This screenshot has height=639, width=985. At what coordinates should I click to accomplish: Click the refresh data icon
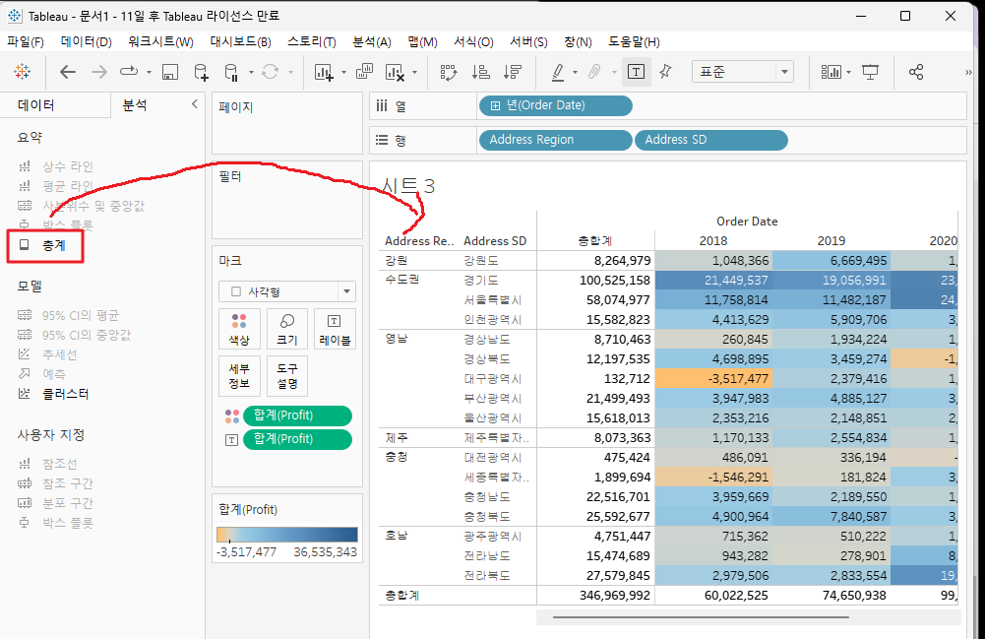[x=271, y=72]
